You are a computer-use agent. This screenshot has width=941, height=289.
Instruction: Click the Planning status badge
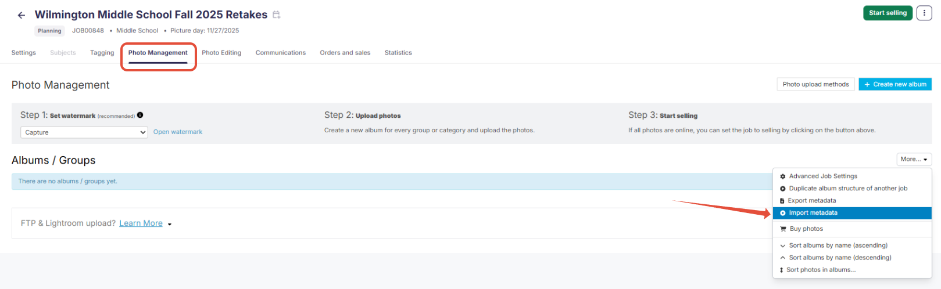coord(49,31)
